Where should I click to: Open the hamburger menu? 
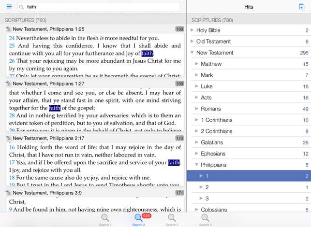pyautogui.click(x=9, y=7)
